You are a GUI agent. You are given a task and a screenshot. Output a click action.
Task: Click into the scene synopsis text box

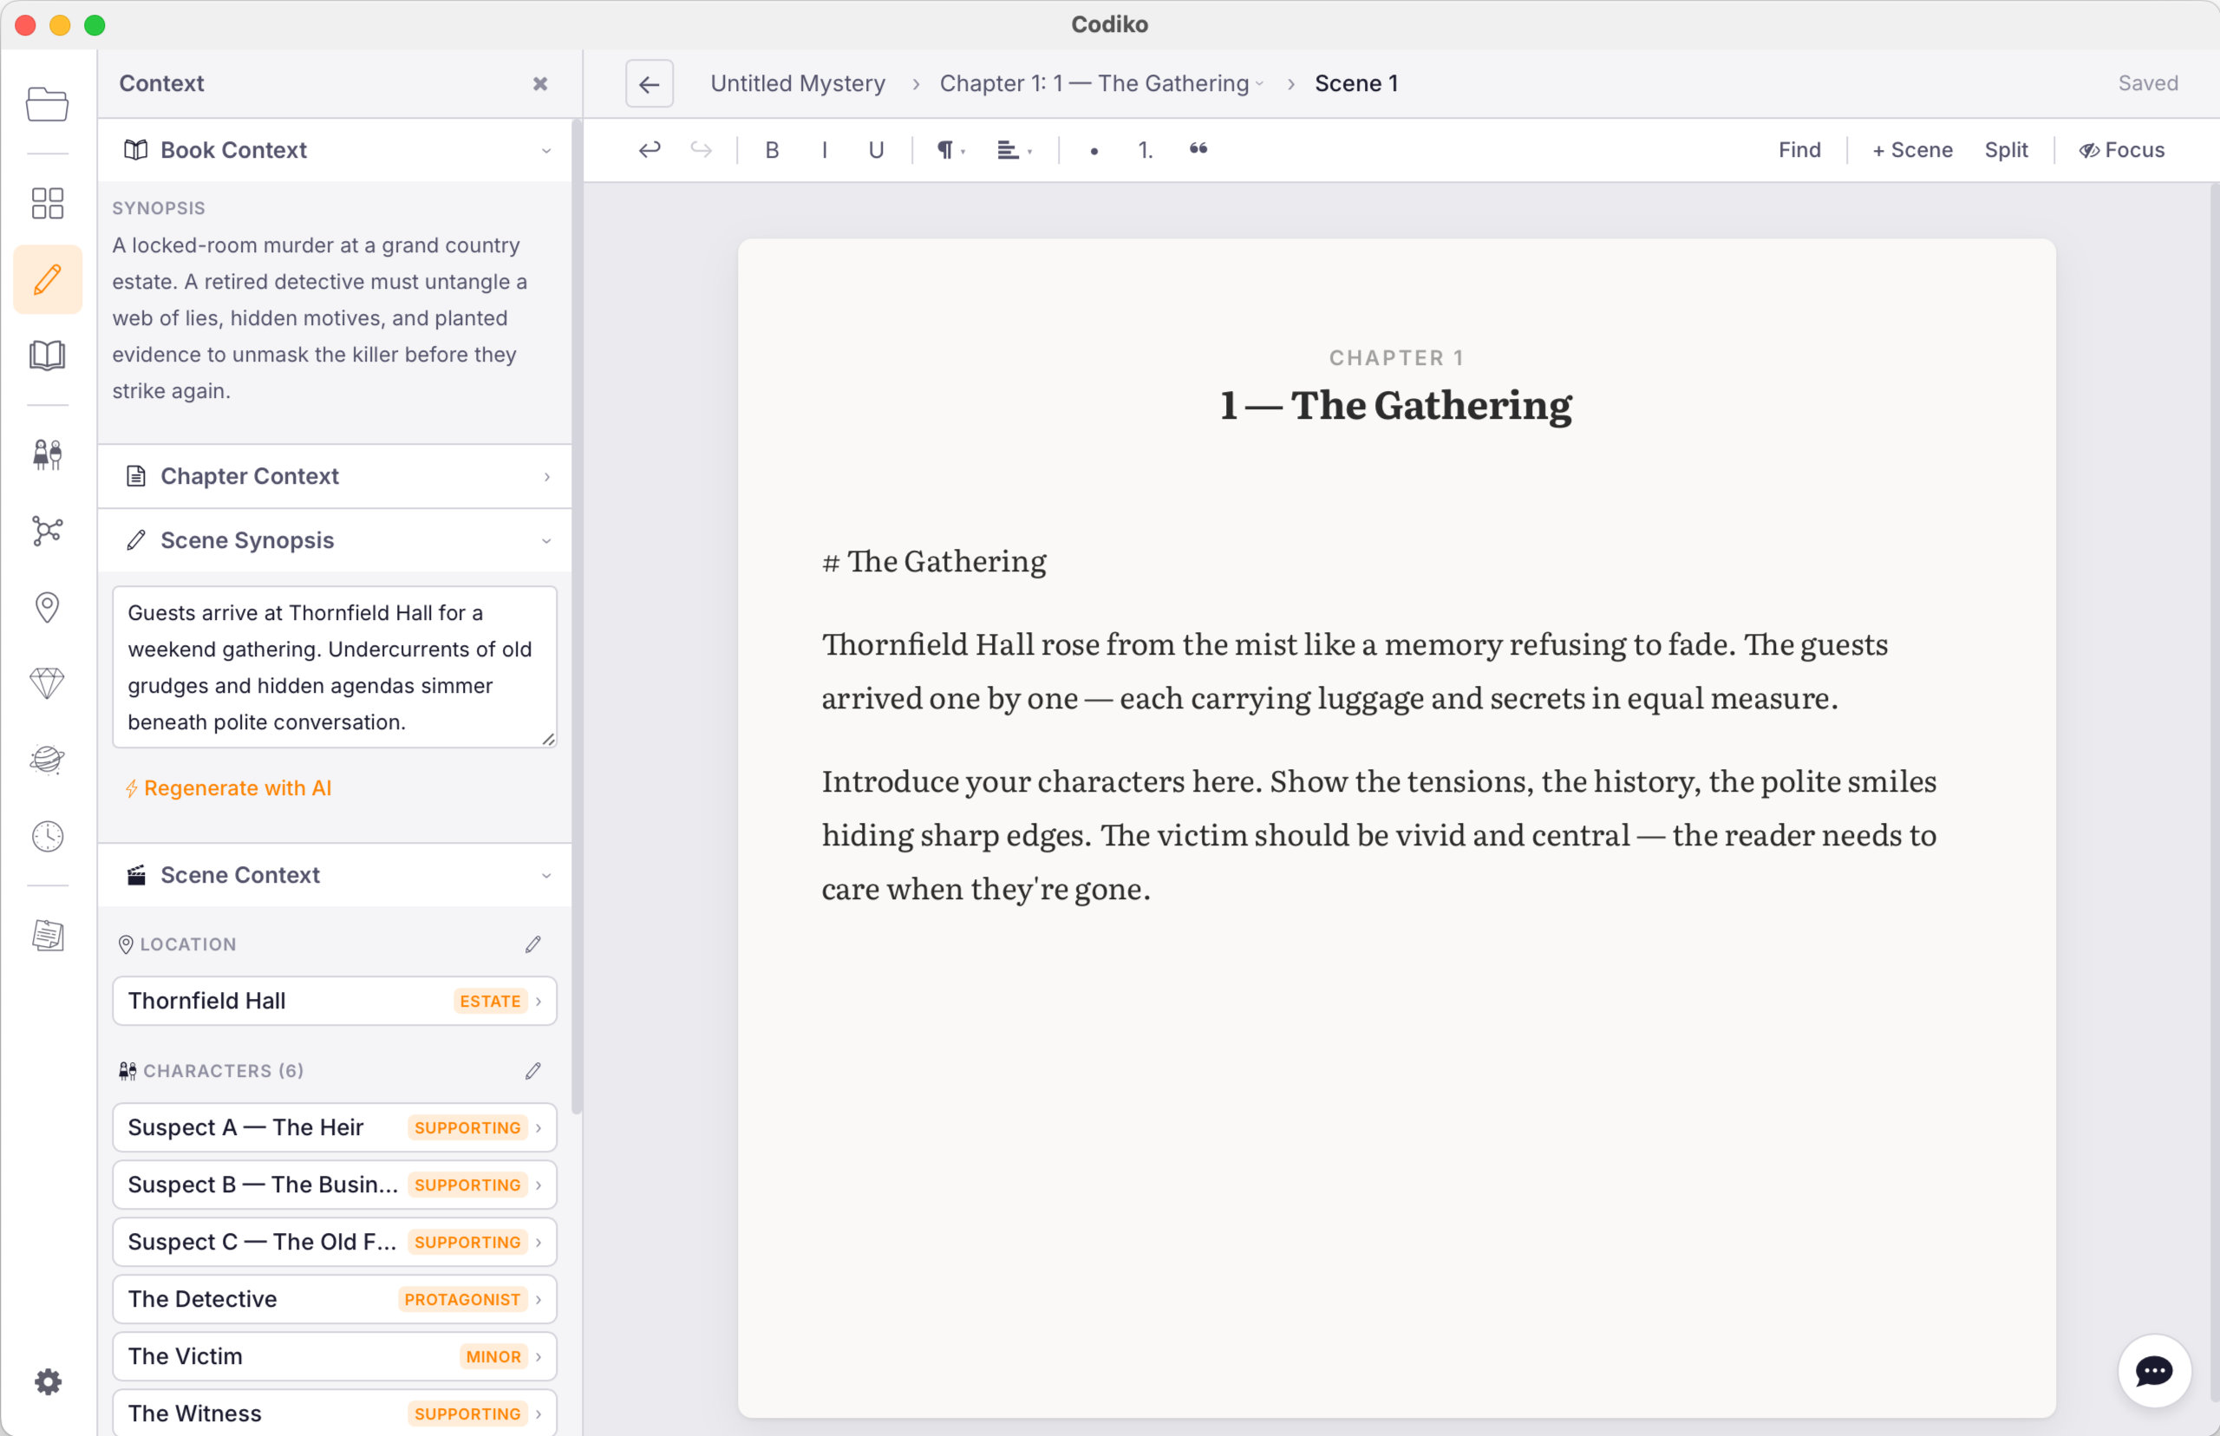(x=334, y=667)
